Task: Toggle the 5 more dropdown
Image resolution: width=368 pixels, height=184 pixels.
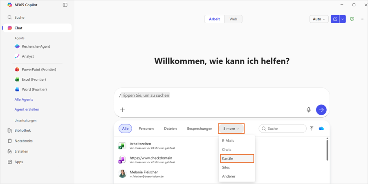Action: [231, 129]
